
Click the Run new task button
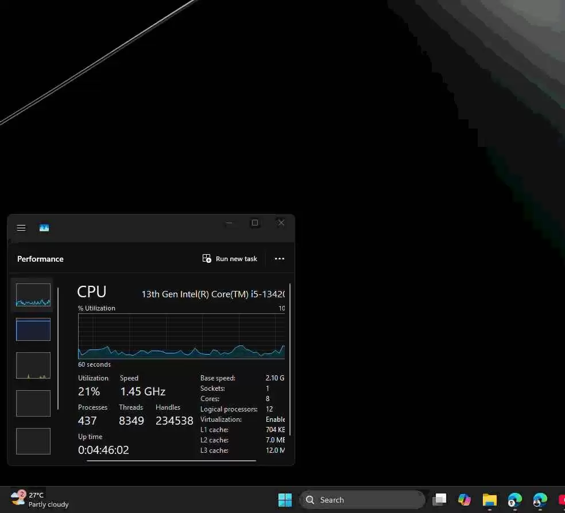pos(230,259)
